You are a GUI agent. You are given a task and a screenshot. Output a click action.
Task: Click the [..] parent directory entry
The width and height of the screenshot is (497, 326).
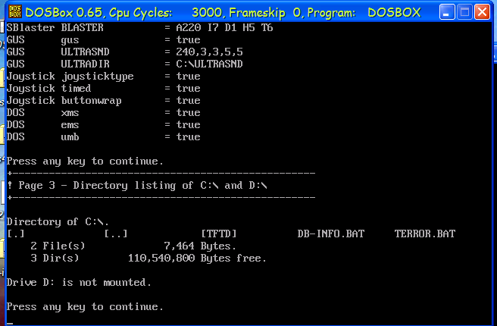[115, 234]
